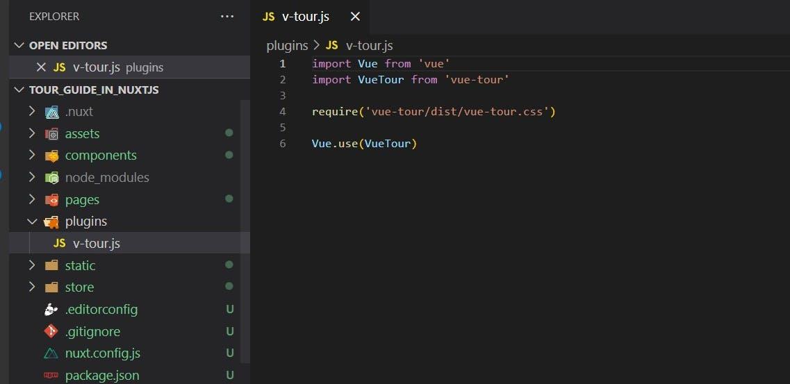Click JS icon in the breadcrumb

tap(331, 46)
